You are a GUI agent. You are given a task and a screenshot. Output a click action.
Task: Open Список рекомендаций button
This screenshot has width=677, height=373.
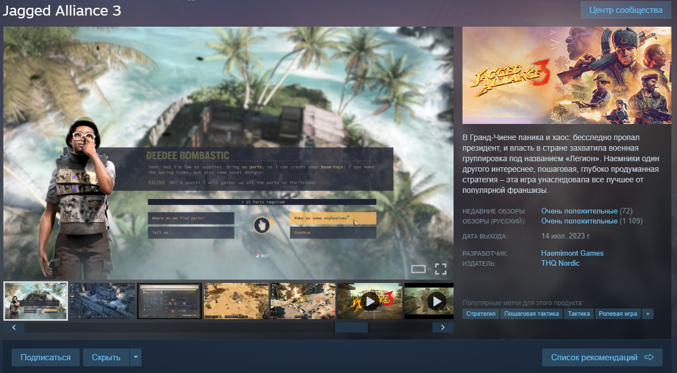pos(602,357)
